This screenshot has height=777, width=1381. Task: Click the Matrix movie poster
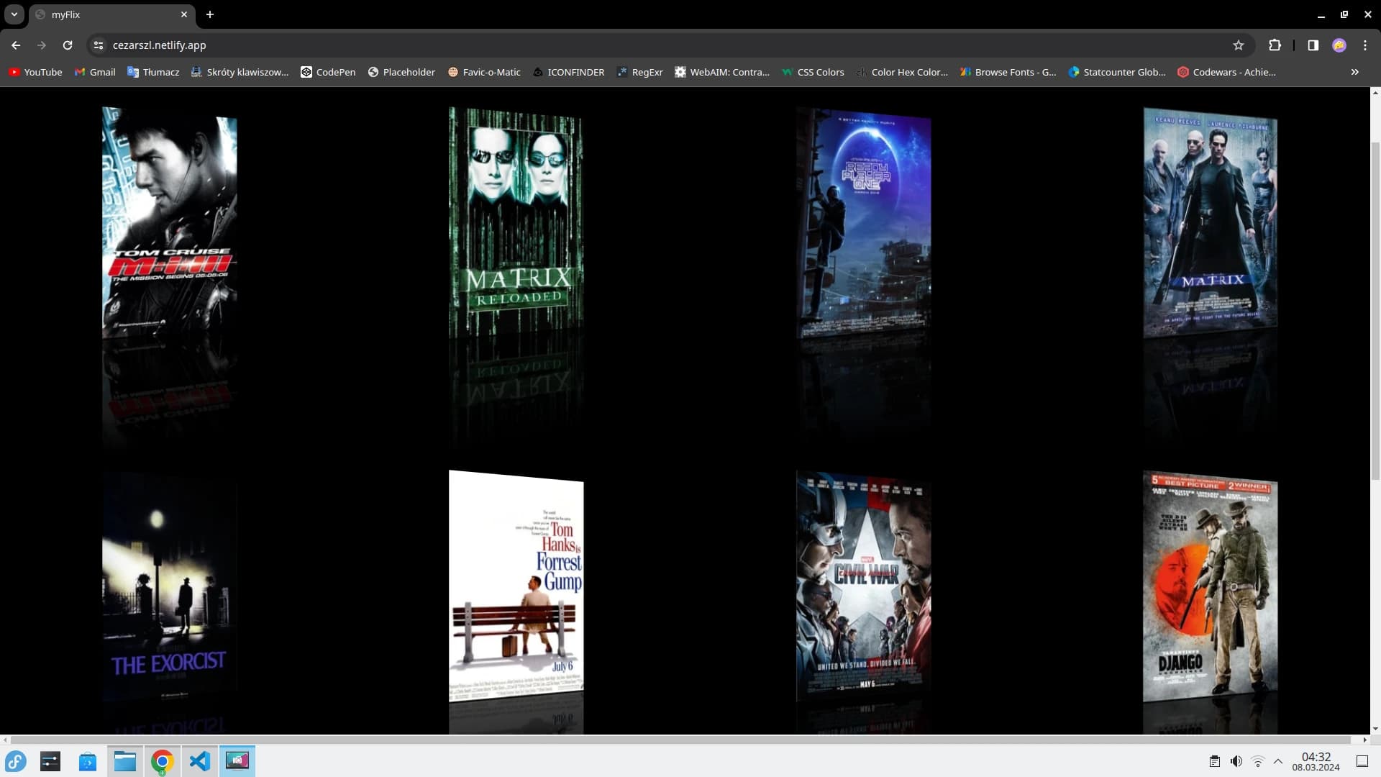coord(1211,223)
